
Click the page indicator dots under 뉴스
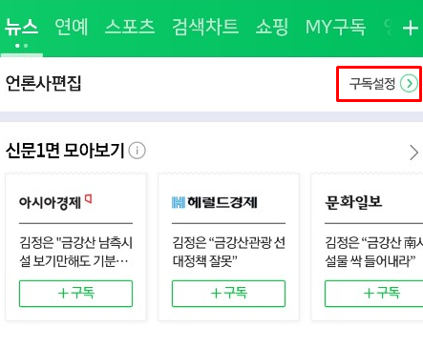pyautogui.click(x=22, y=46)
